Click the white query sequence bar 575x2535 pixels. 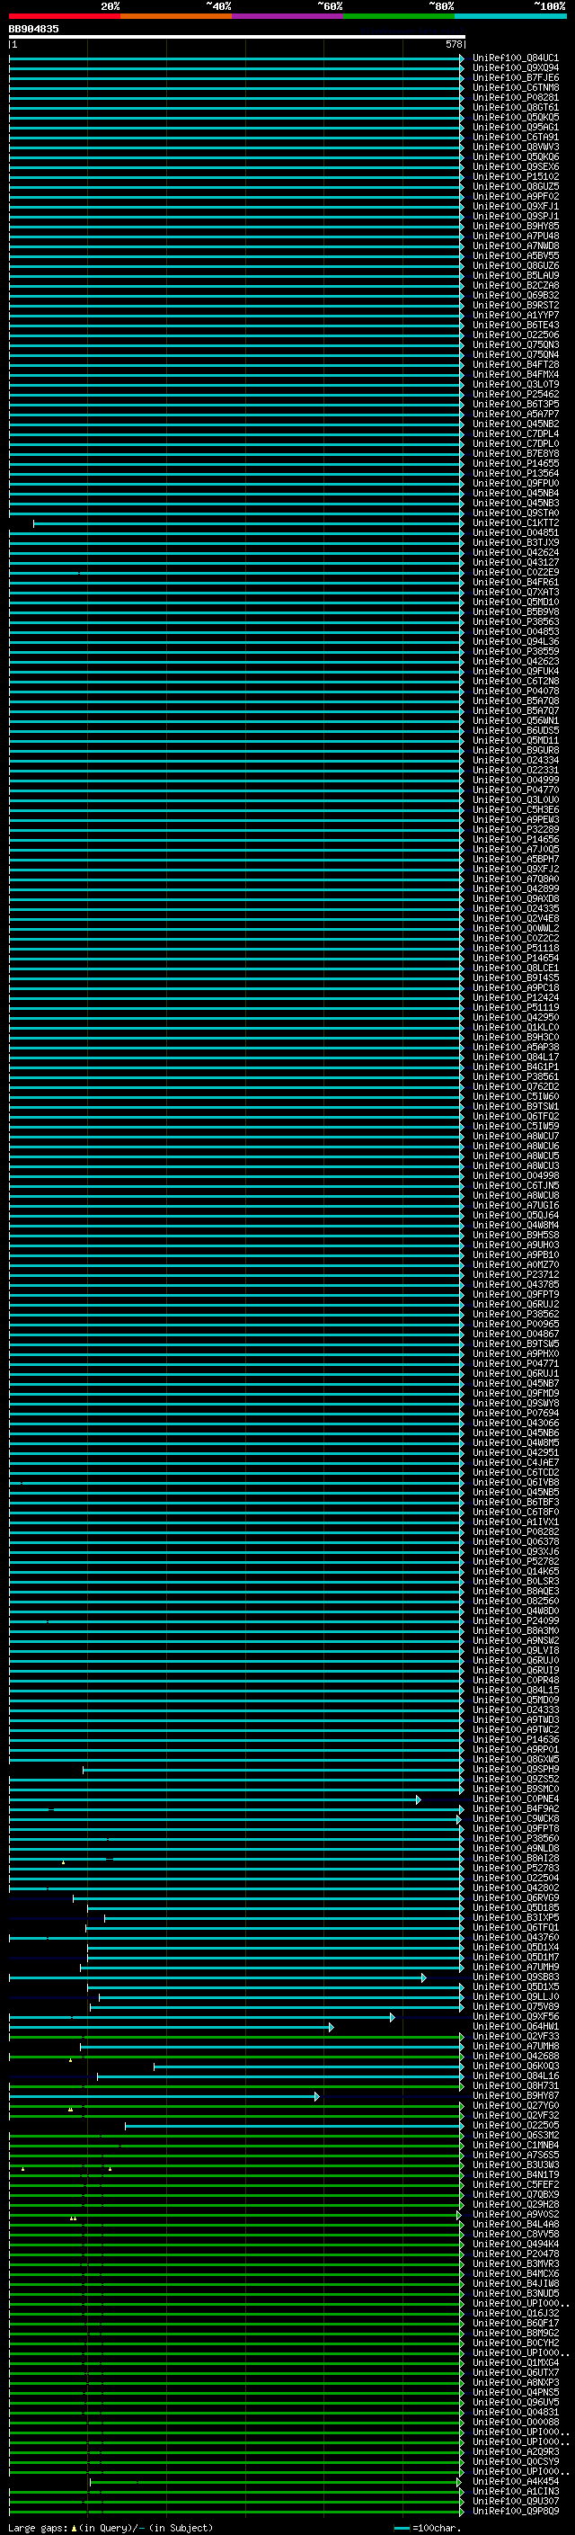[x=237, y=36]
